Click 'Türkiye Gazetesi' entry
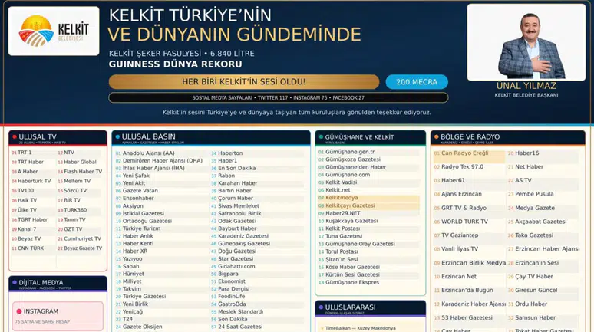 [144, 297]
